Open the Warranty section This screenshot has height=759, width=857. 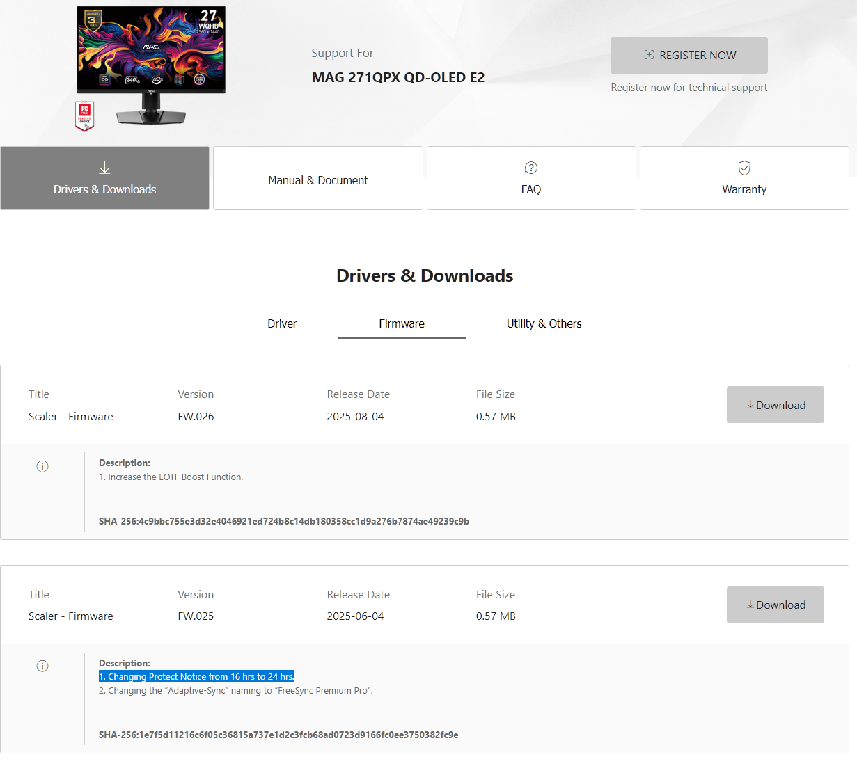(x=744, y=178)
